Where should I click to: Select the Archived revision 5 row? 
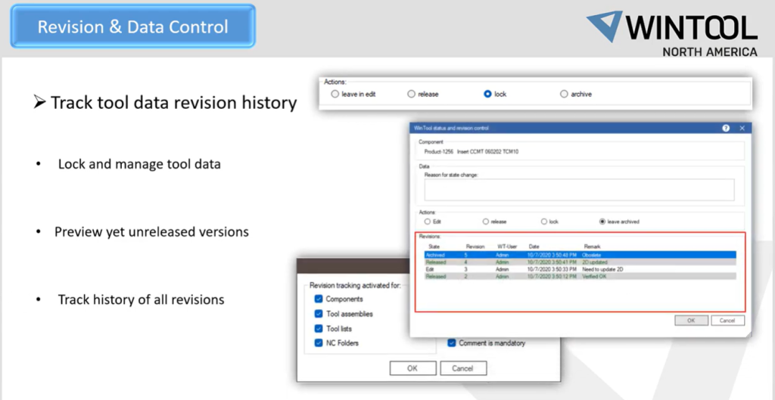pyautogui.click(x=578, y=255)
